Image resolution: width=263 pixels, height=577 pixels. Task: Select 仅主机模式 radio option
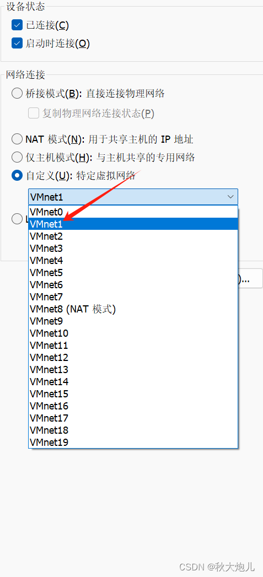pos(17,158)
